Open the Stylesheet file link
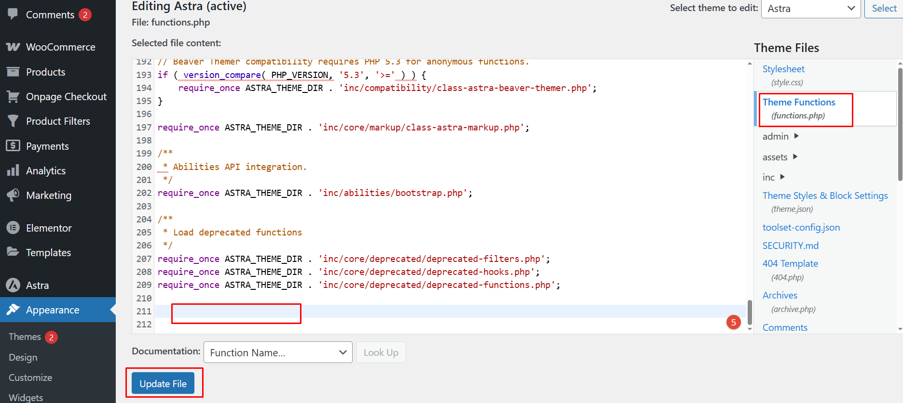This screenshot has width=903, height=403. (783, 69)
